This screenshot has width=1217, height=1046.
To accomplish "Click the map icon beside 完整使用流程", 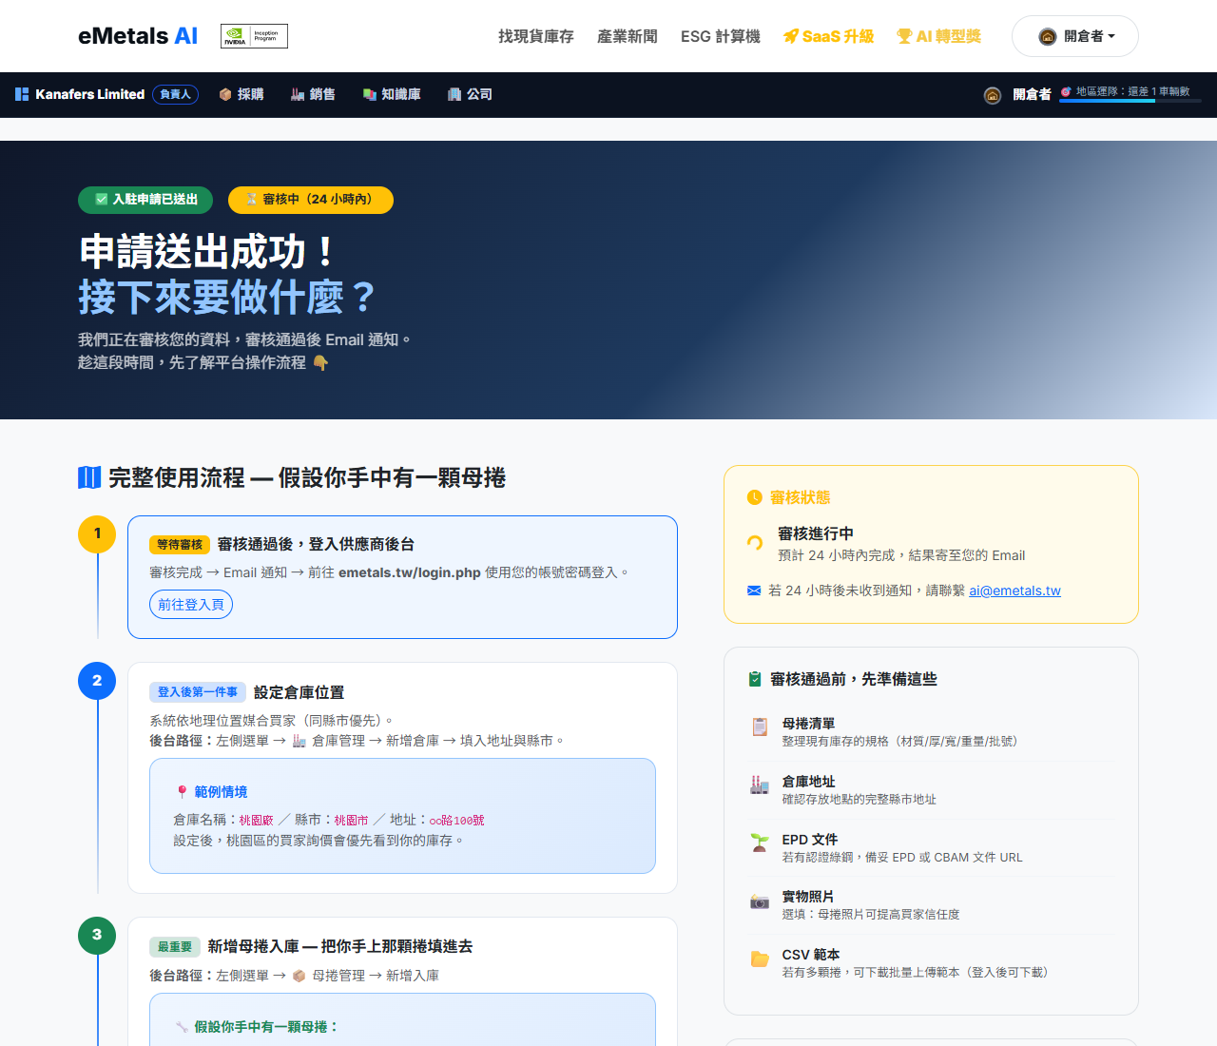I will click(89, 477).
